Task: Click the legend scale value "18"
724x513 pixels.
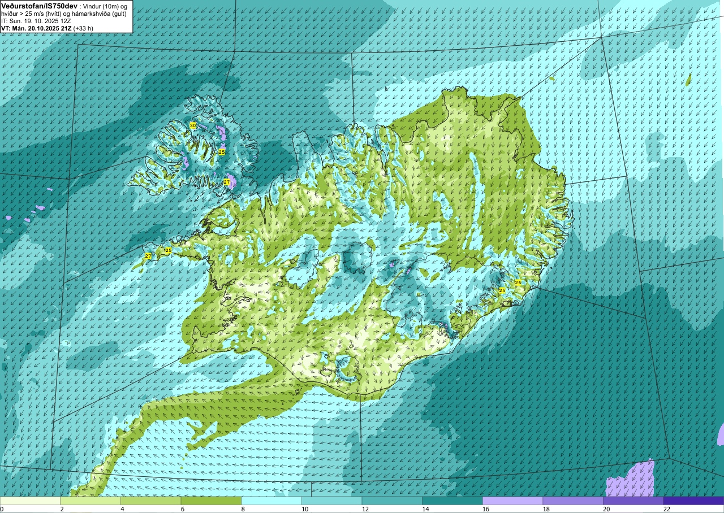Action: coord(546,509)
